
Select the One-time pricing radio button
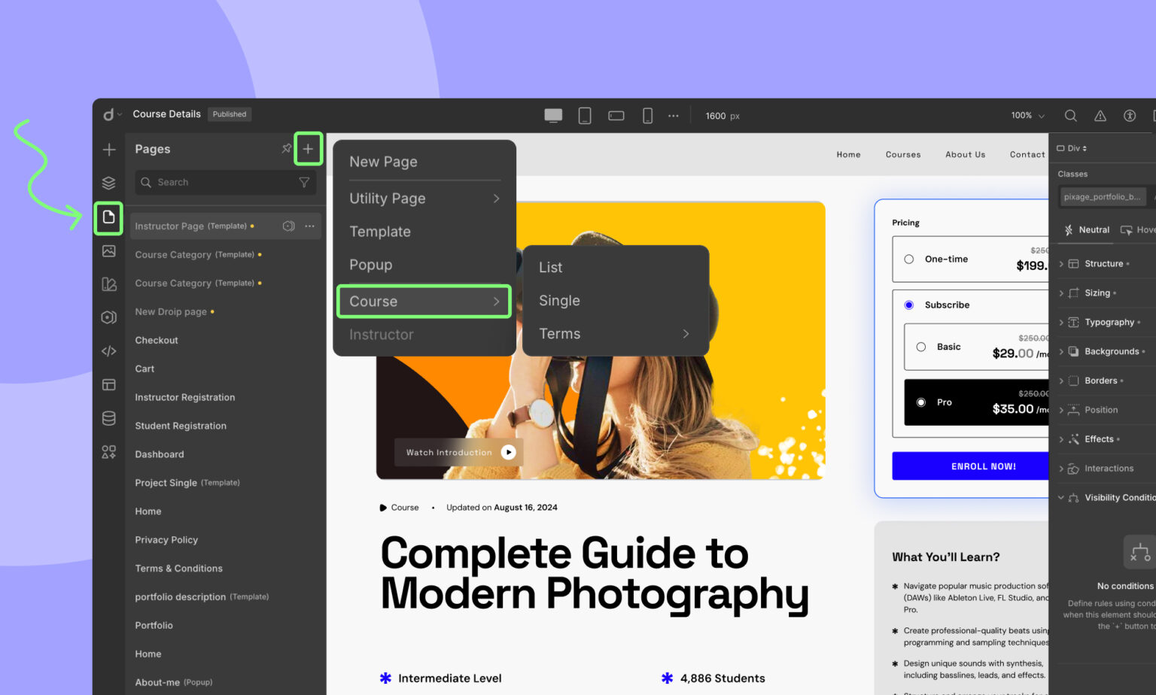[x=909, y=259]
